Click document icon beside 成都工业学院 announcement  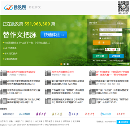(92, 101)
